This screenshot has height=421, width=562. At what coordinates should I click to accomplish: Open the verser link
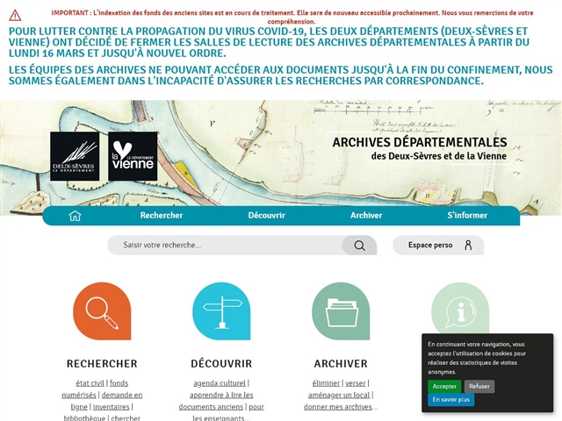click(x=356, y=383)
